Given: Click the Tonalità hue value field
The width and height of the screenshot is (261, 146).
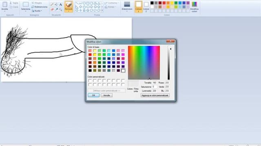Looking at the screenshot, I should click(155, 83).
